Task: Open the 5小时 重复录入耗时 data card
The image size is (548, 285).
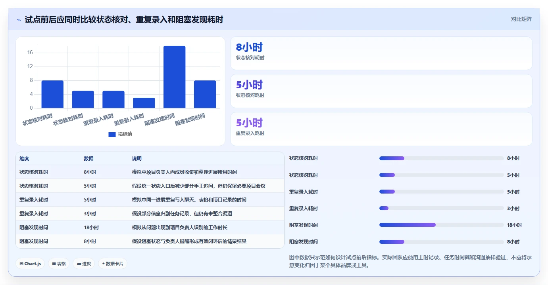Action: pyautogui.click(x=381, y=129)
